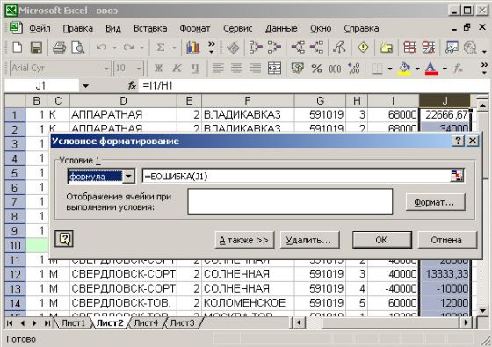Expand the standard toolbar options chevron after chart icon
Viewport: 492px width, 347px height.
(x=212, y=47)
